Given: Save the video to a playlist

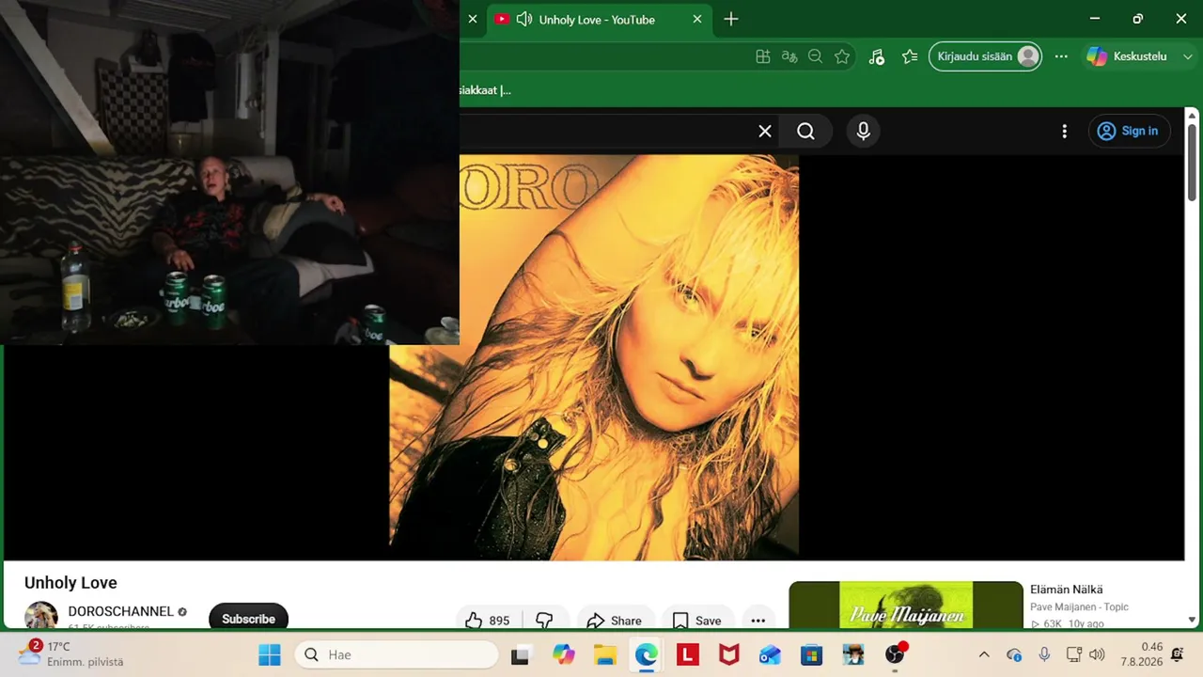Looking at the screenshot, I should tap(697, 621).
